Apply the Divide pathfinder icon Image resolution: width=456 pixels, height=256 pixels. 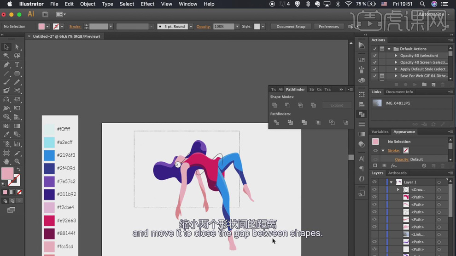pyautogui.click(x=276, y=123)
